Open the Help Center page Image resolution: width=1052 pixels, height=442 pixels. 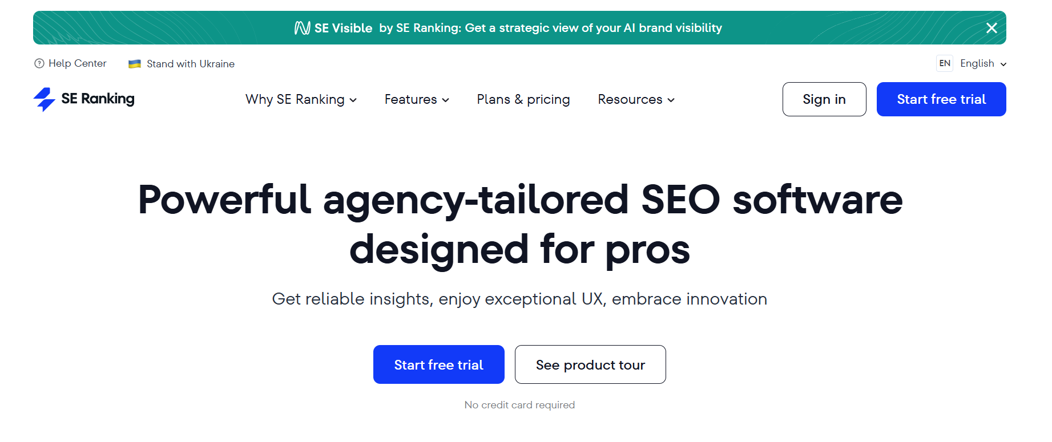click(x=77, y=63)
